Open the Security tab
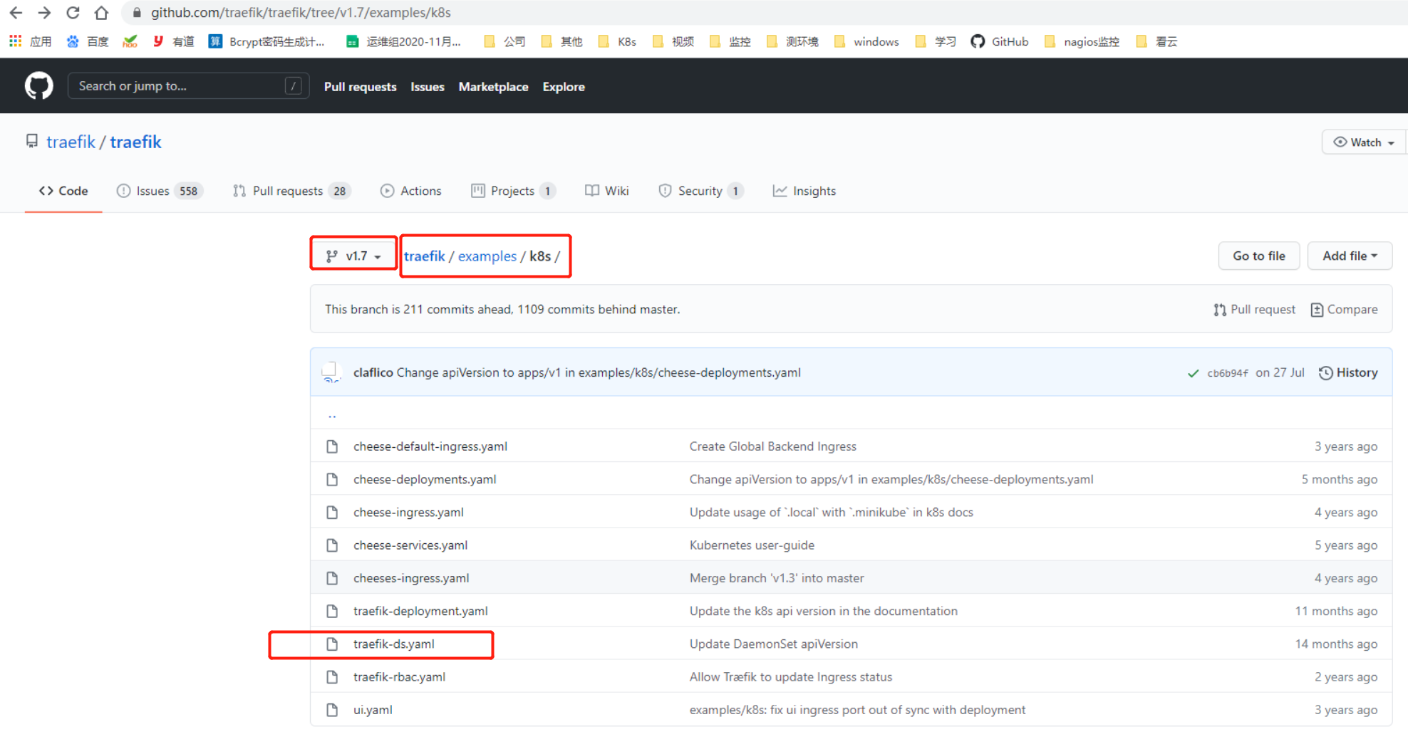This screenshot has height=744, width=1408. tap(701, 191)
